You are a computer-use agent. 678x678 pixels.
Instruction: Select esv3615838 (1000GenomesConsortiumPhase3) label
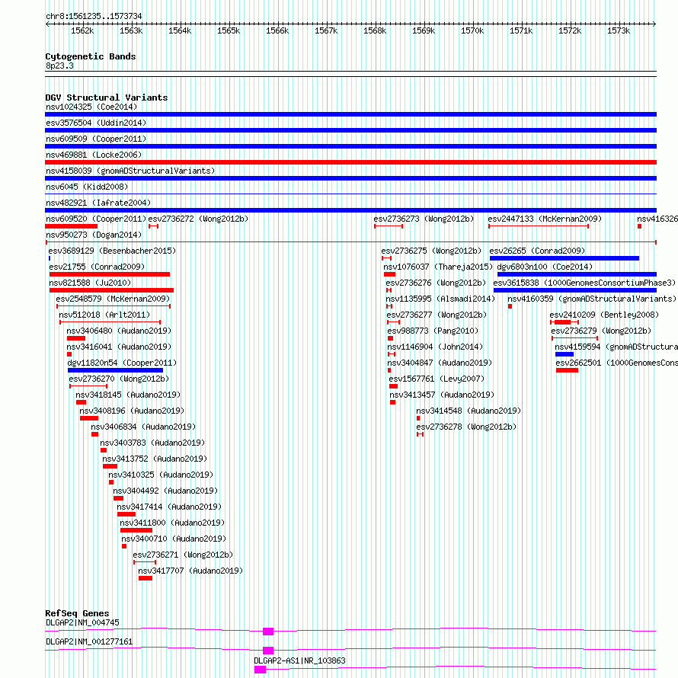tap(584, 283)
